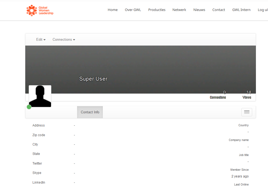Click the Super User profile name
This screenshot has width=268, height=186.
(x=93, y=79)
